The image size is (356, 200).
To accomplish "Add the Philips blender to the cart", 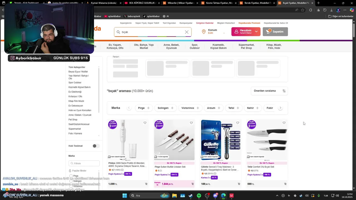I will coord(146,184).
